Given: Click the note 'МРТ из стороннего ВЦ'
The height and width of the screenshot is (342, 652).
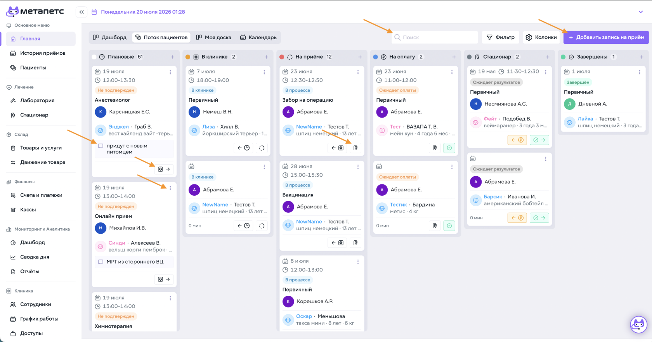Looking at the screenshot, I should pos(134,262).
